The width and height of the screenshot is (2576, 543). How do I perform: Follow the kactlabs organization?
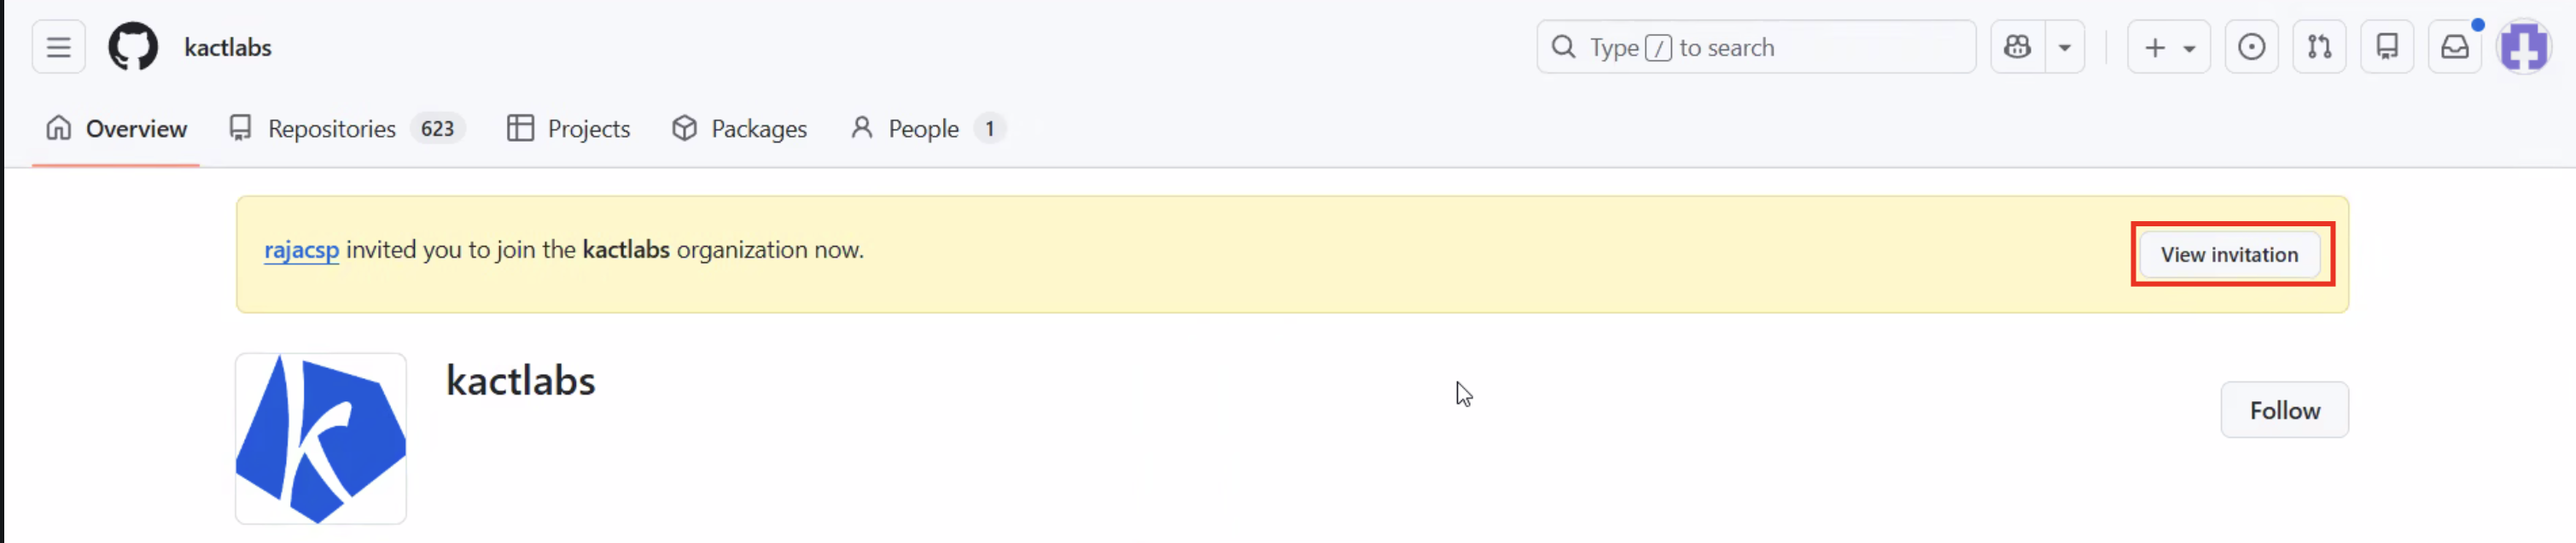pyautogui.click(x=2284, y=410)
